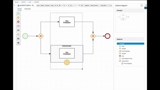
Task: Select the red end event node
Action: point(107,36)
